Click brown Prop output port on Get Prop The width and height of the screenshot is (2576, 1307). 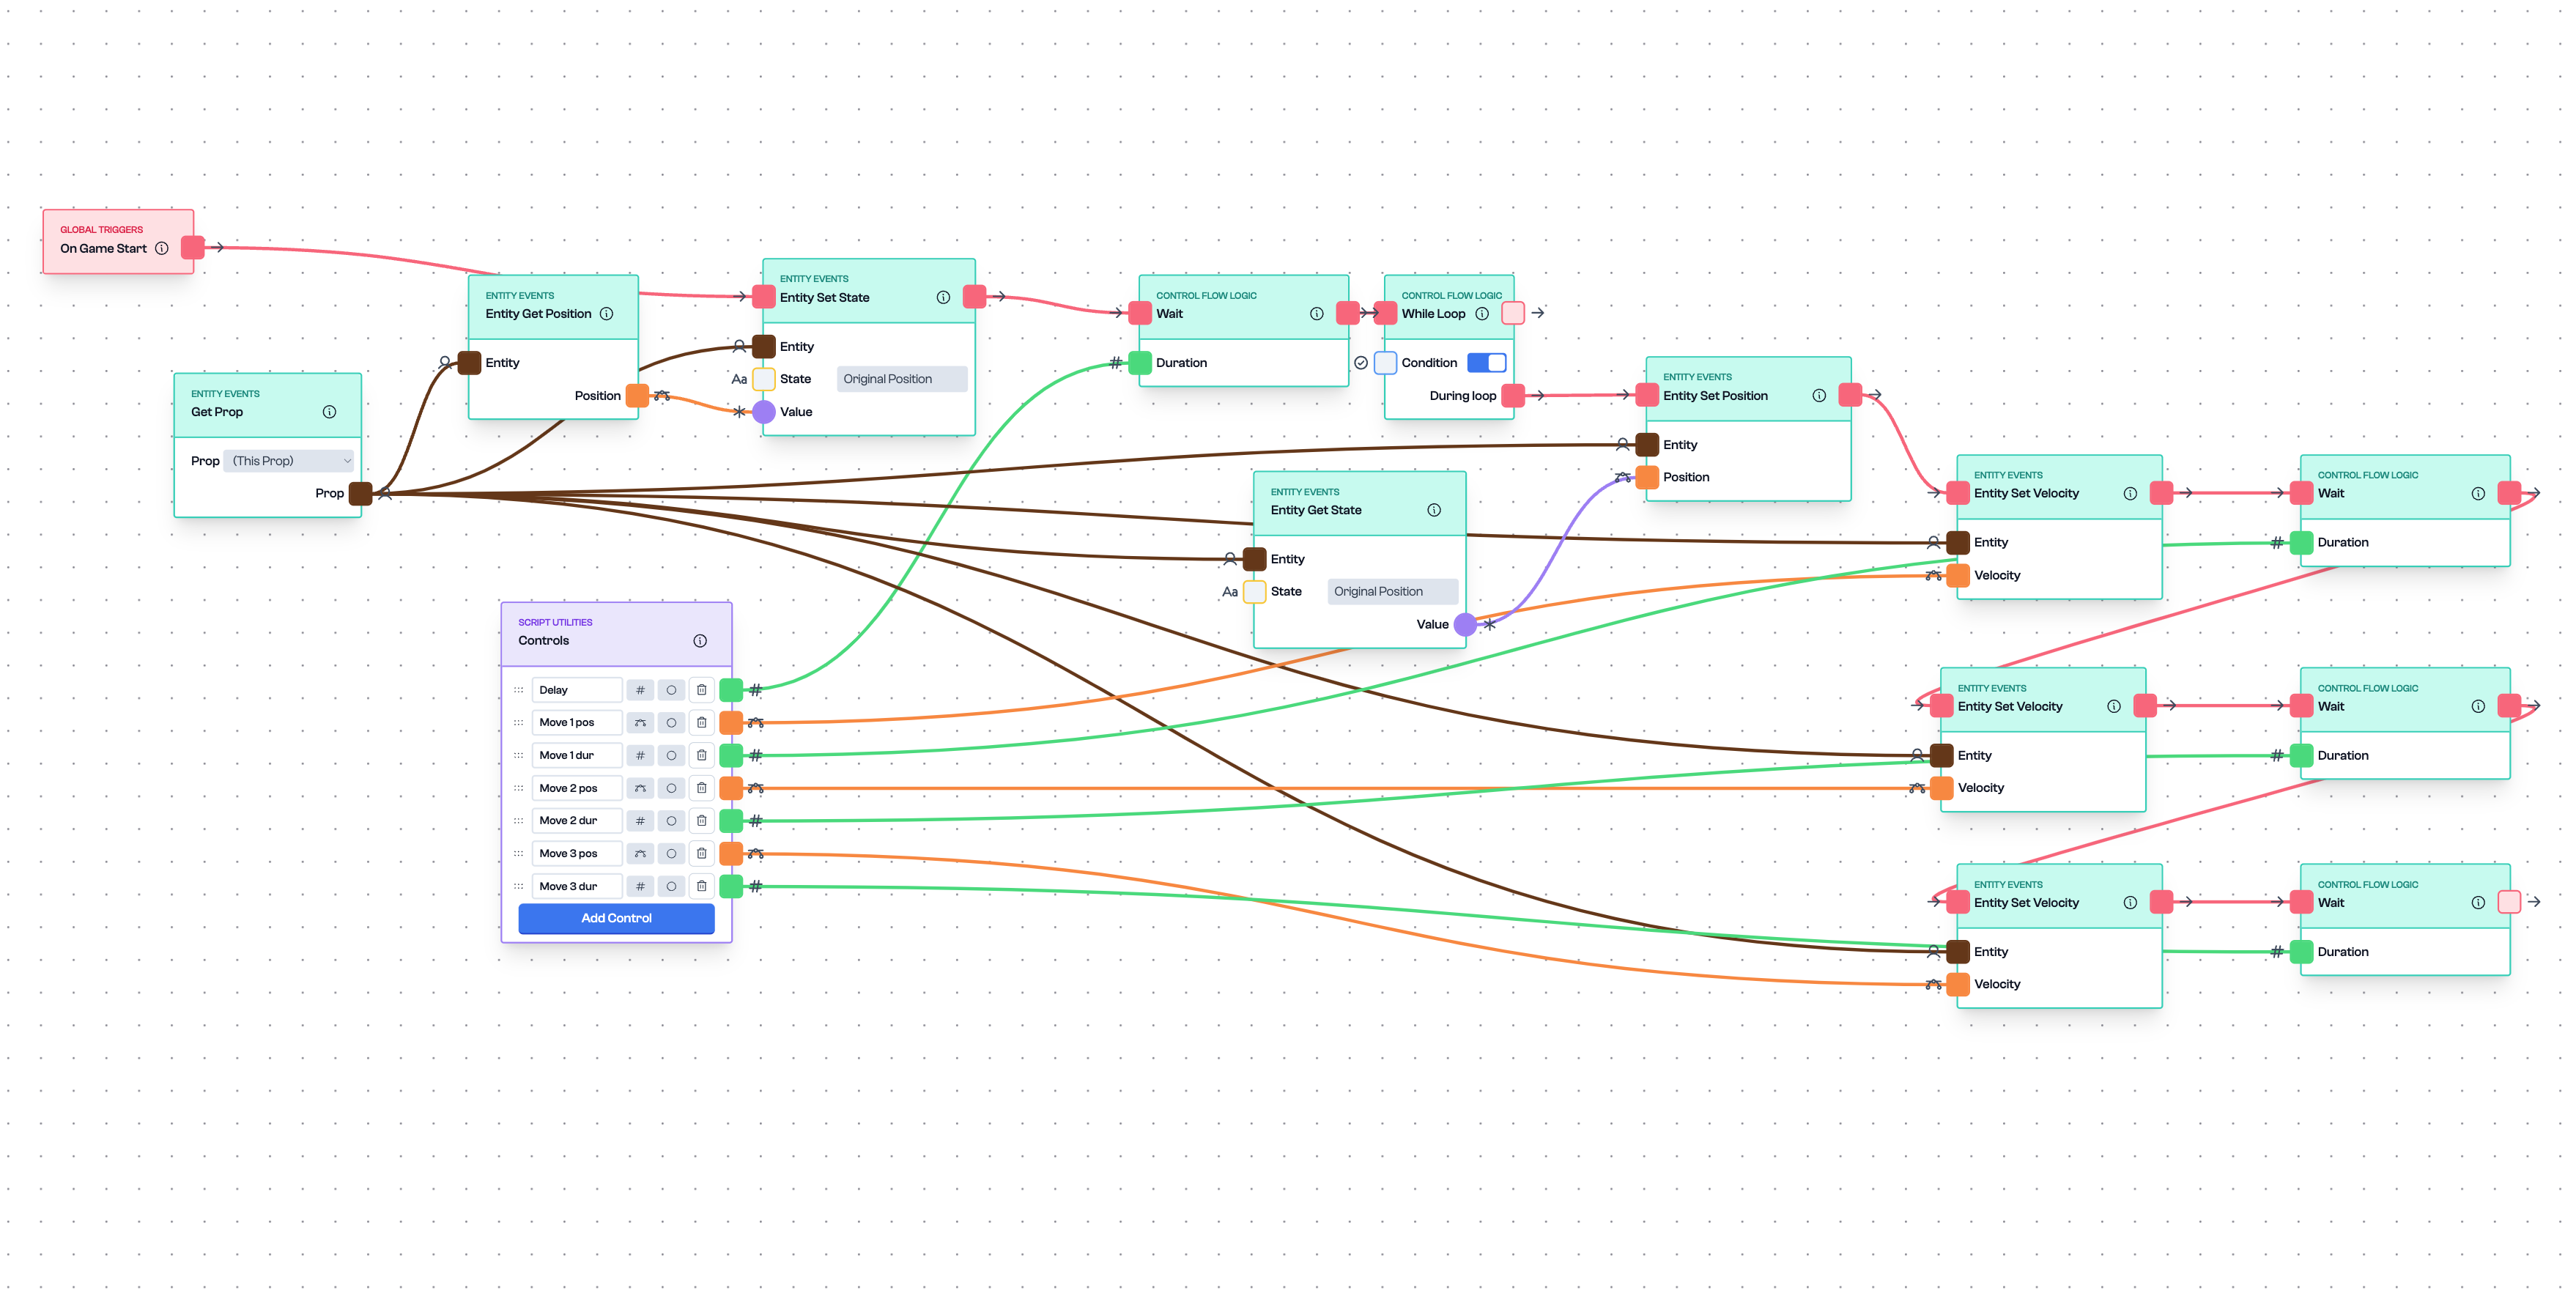point(361,493)
